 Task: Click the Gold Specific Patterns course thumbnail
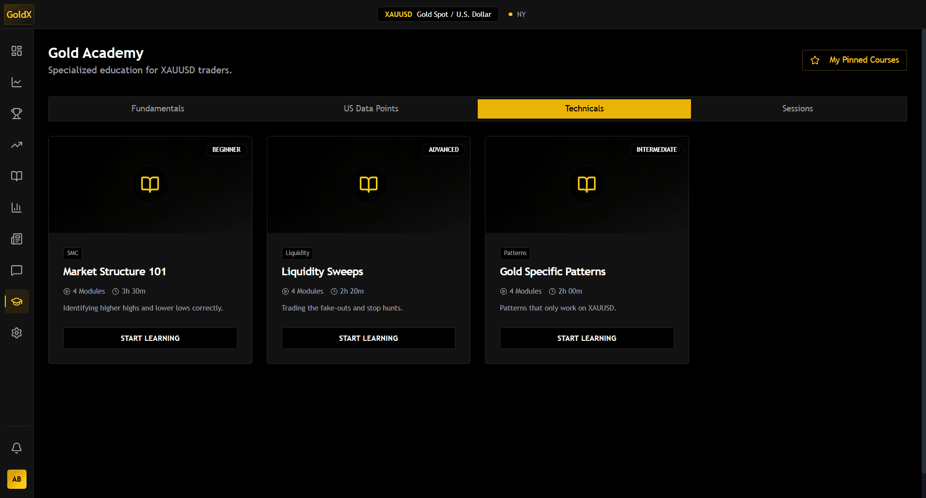(586, 185)
